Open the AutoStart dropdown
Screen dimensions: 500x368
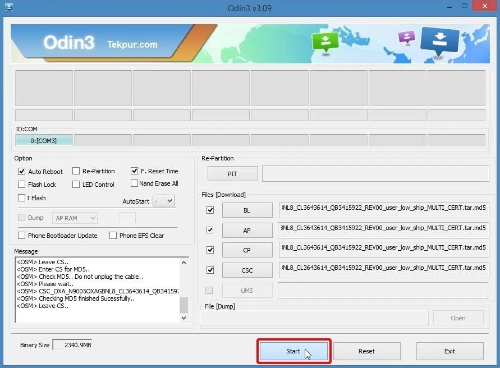(164, 201)
